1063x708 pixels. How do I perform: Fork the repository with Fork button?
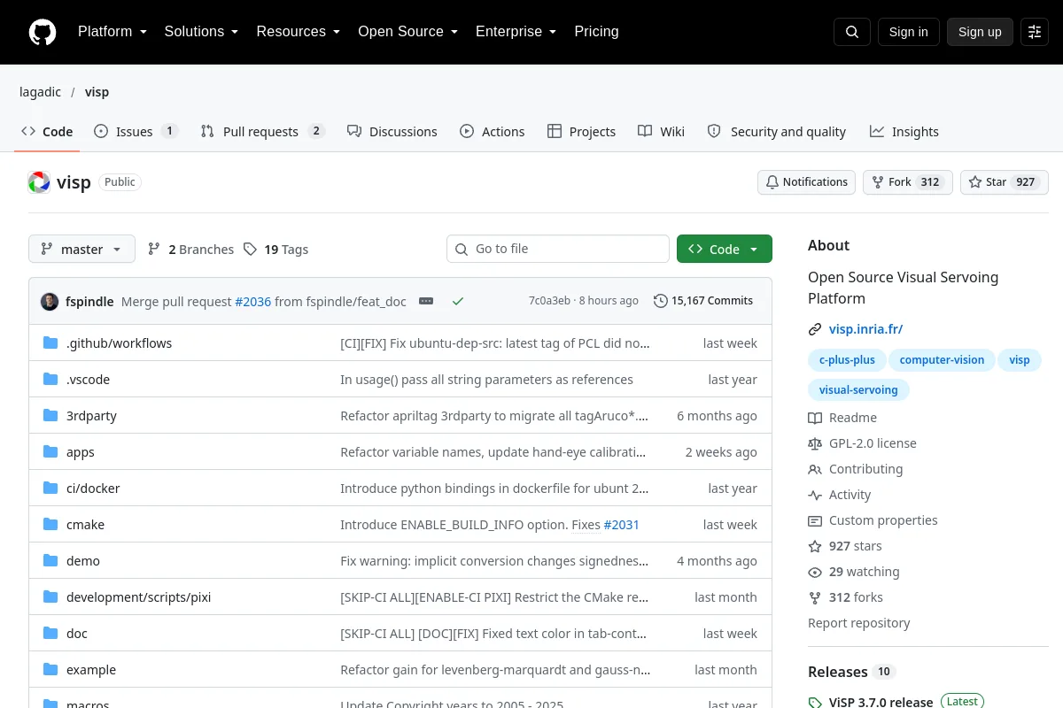point(908,182)
